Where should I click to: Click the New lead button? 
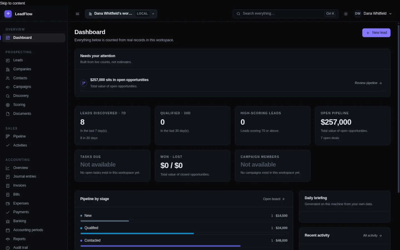tap(376, 33)
